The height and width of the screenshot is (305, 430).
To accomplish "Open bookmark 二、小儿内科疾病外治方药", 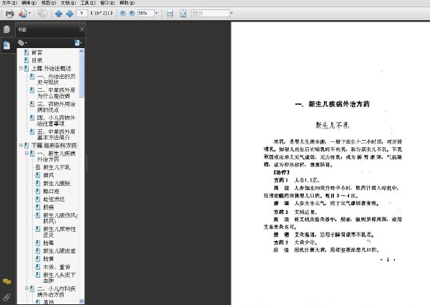I will point(56,291).
